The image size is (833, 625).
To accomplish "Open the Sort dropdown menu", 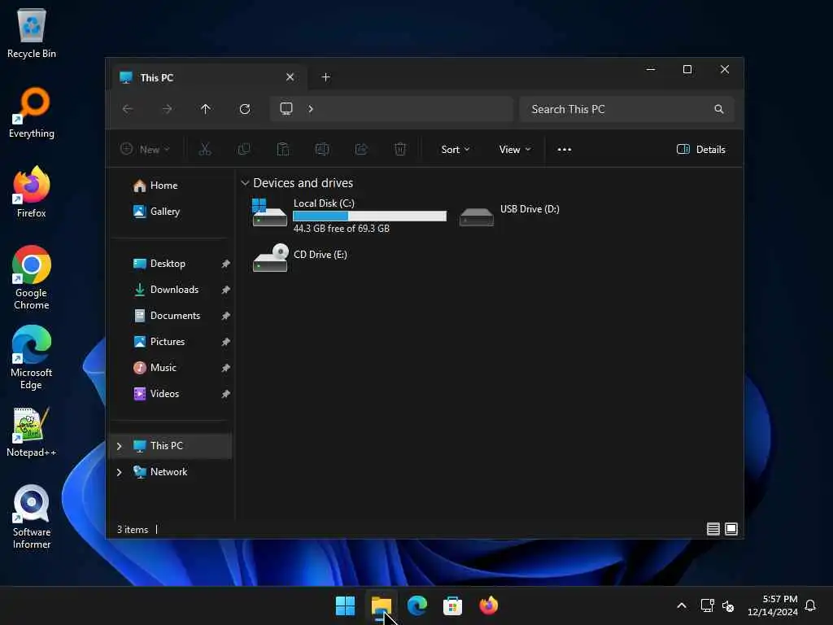I will [x=456, y=150].
